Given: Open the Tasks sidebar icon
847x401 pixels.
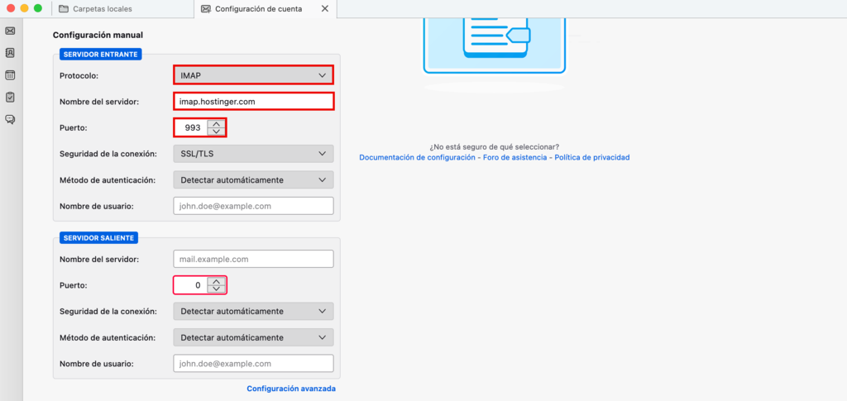Looking at the screenshot, I should 10,97.
